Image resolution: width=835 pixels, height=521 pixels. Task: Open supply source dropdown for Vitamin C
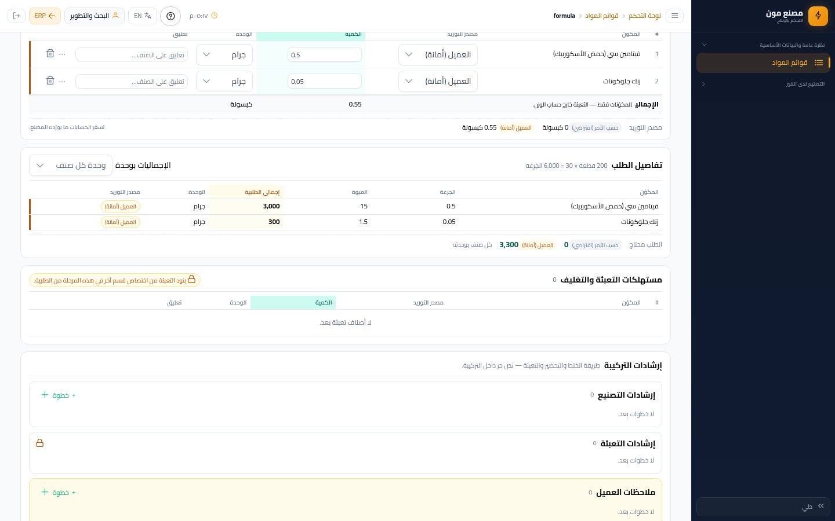coord(438,54)
